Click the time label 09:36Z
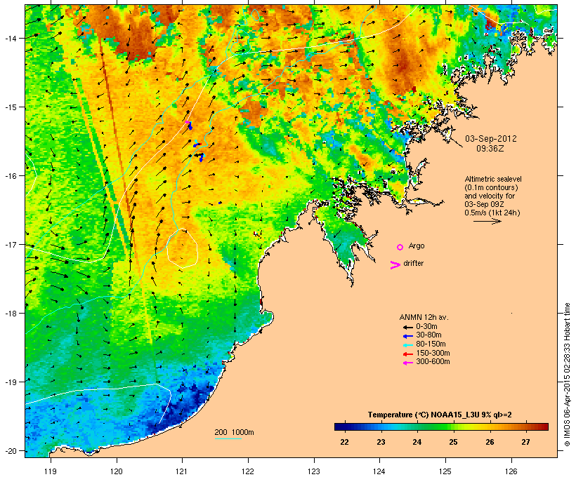Image resolution: width=576 pixels, height=477 pixels. pyautogui.click(x=490, y=149)
